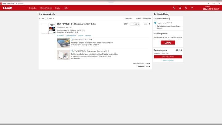Open the Hilfe menu
Screen dimensions: 222x125
click(x=66, y=8)
